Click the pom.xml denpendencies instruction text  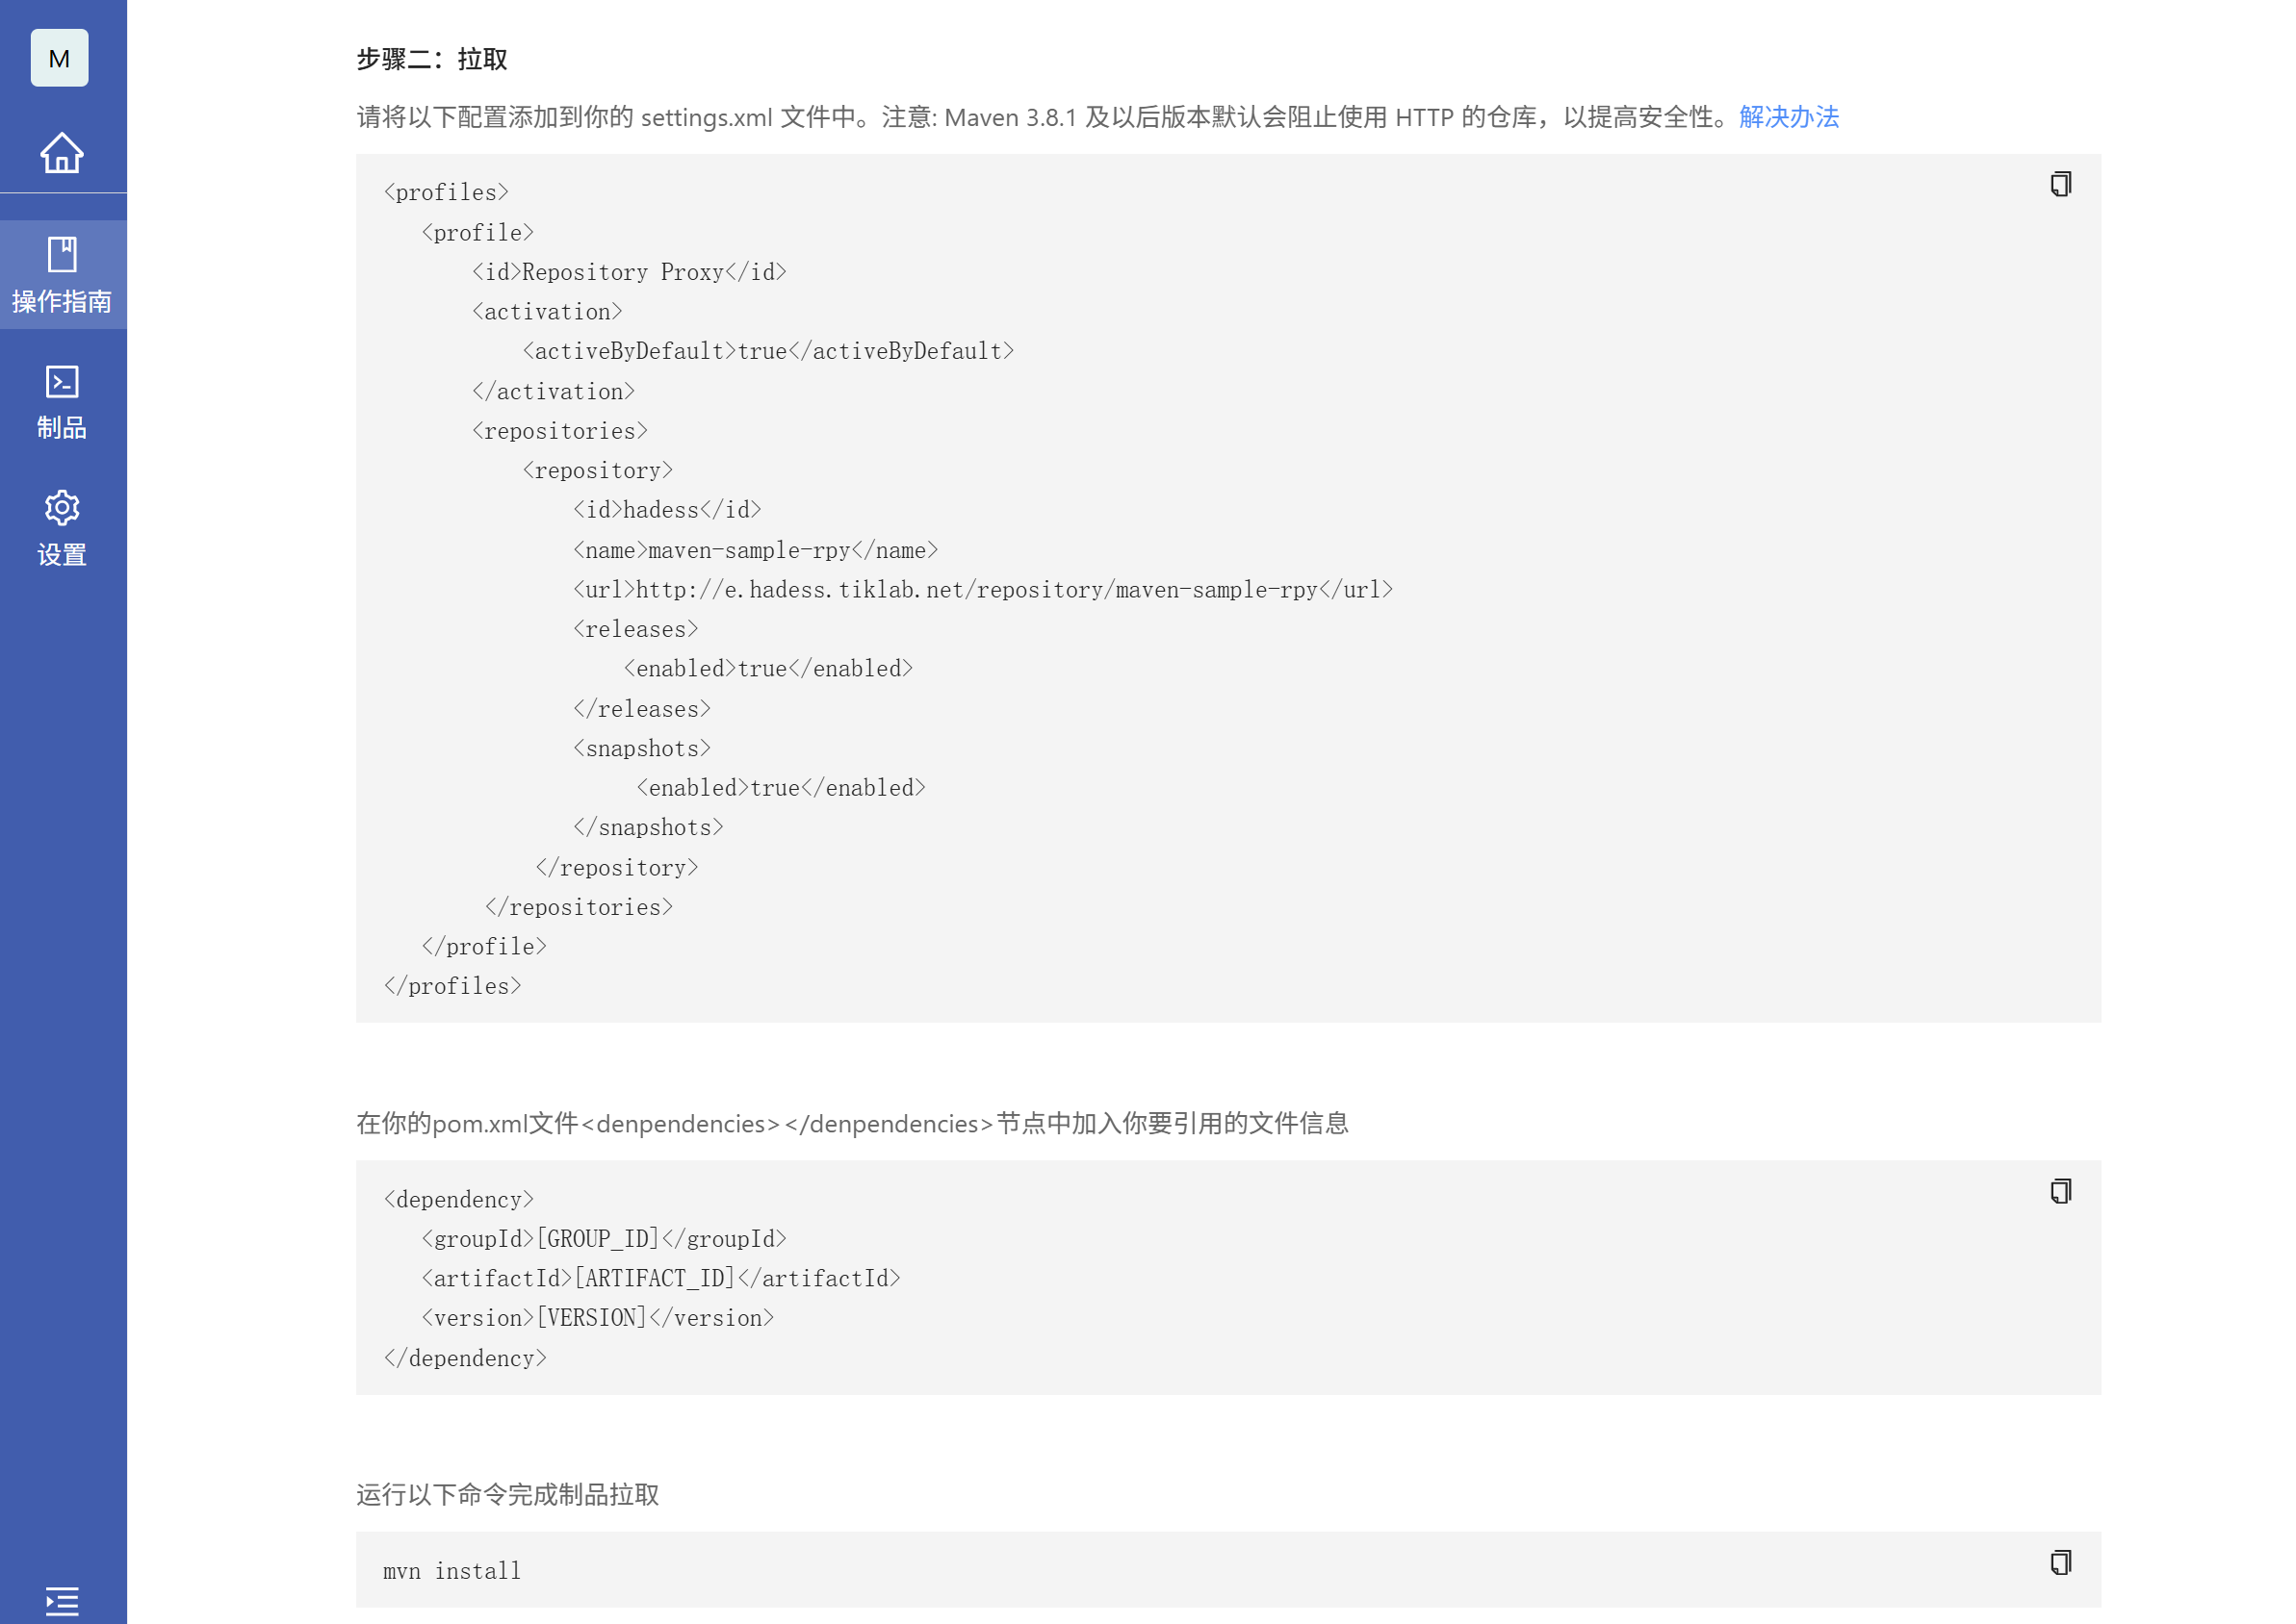click(x=852, y=1124)
